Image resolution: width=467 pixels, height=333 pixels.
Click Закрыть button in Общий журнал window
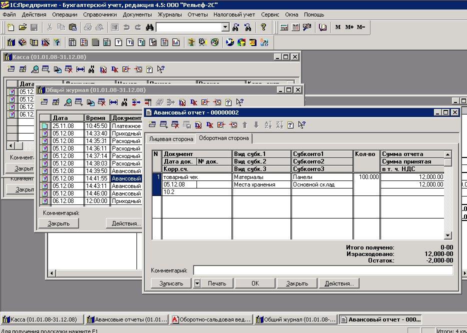click(58, 223)
